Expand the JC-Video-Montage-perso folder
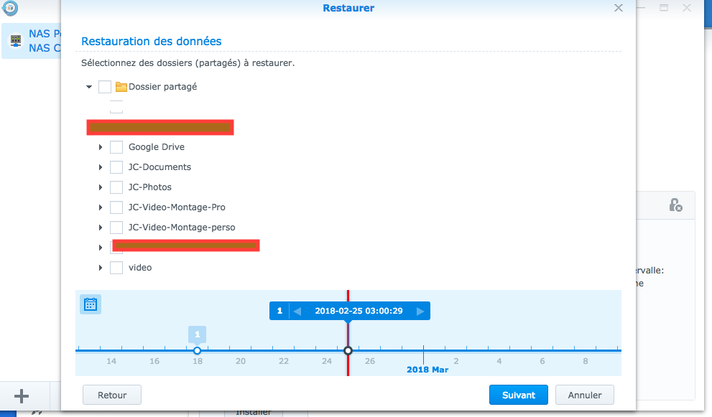 pyautogui.click(x=101, y=228)
